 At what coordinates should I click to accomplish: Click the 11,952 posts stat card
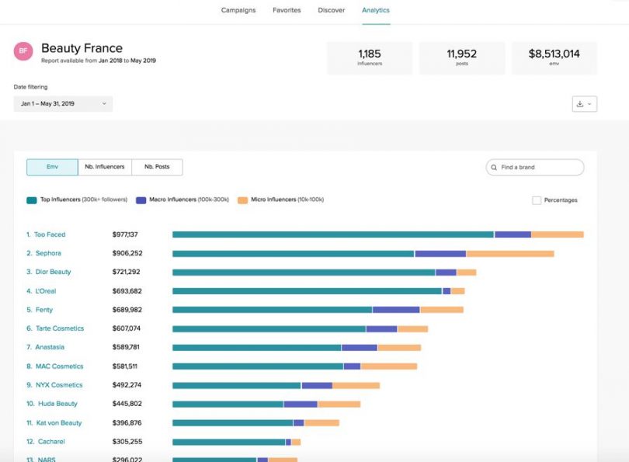[x=462, y=57]
